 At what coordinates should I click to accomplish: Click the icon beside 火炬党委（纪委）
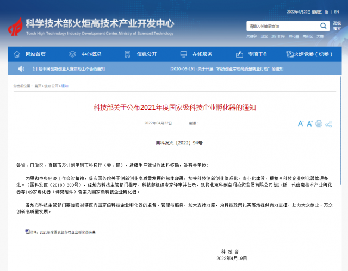point(290,54)
